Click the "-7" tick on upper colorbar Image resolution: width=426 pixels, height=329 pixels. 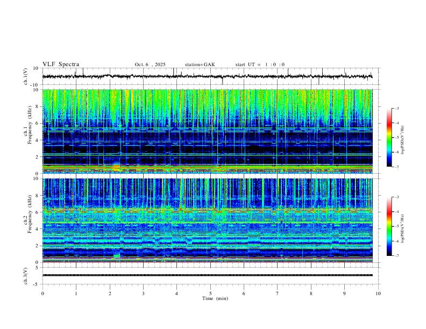(x=396, y=167)
